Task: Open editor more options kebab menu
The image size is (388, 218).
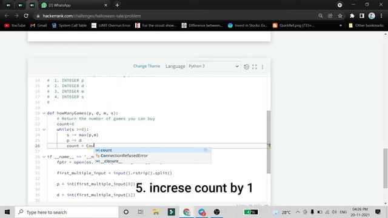Action: [263, 67]
